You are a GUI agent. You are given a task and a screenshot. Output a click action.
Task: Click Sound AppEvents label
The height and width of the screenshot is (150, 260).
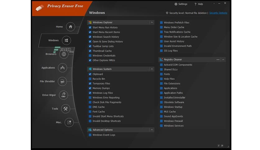coord(174,116)
